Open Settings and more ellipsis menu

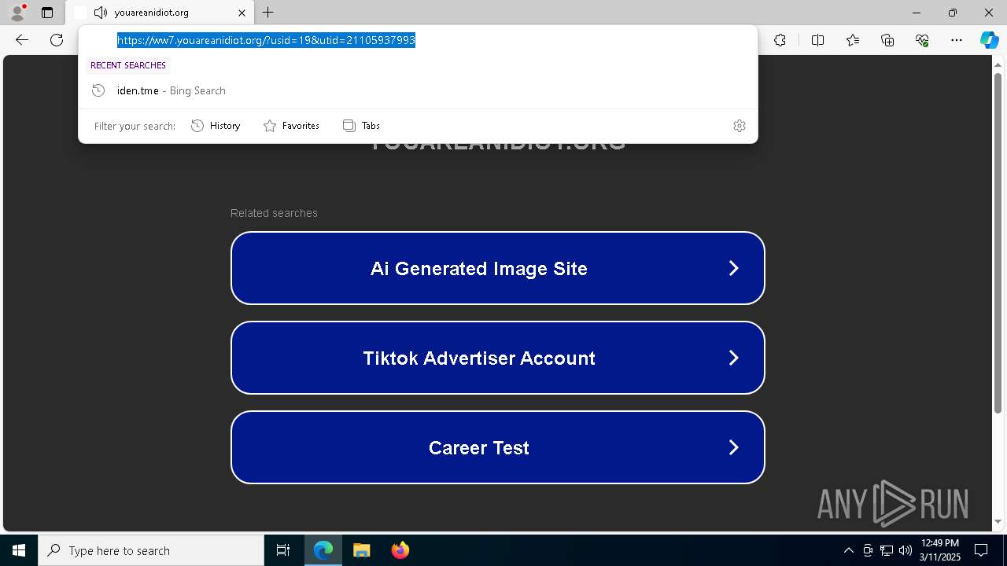coord(957,40)
